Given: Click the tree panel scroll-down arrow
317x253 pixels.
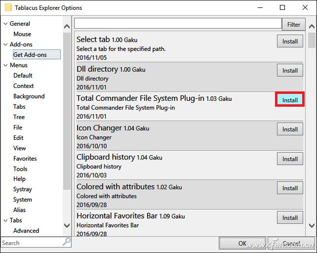Looking at the screenshot, I should 67,225.
